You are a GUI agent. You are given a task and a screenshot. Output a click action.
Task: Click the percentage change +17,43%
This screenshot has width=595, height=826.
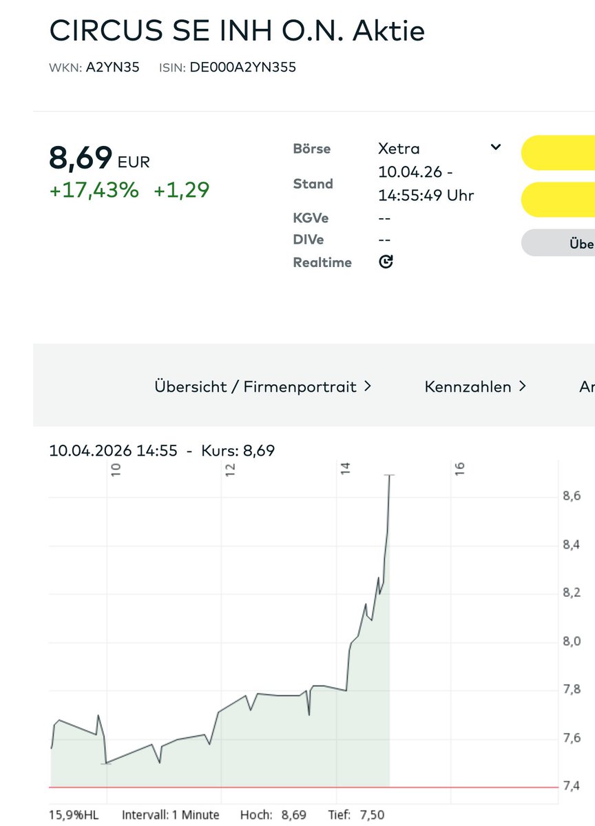pyautogui.click(x=94, y=189)
